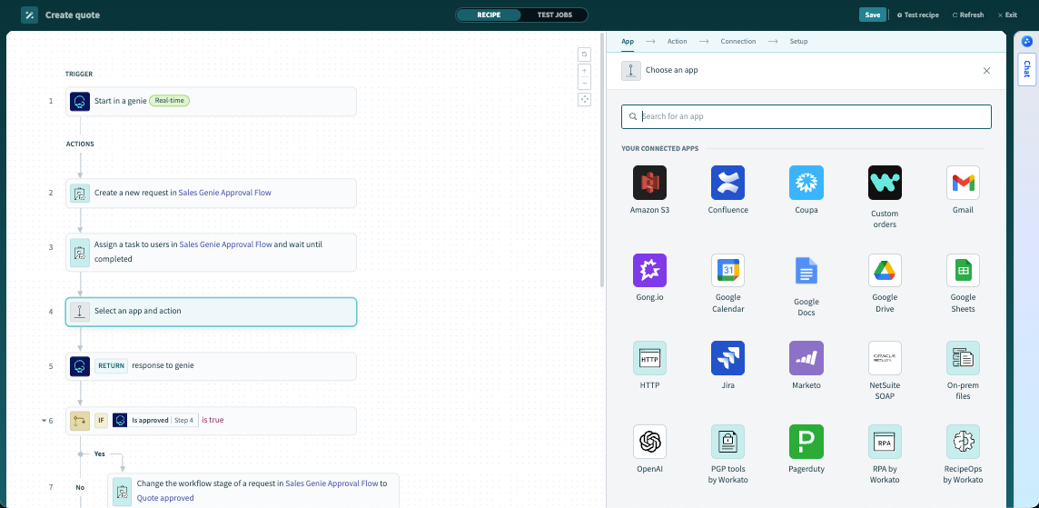1039x508 pixels.
Task: Select step 5 return response to genie
Action: coord(211,366)
